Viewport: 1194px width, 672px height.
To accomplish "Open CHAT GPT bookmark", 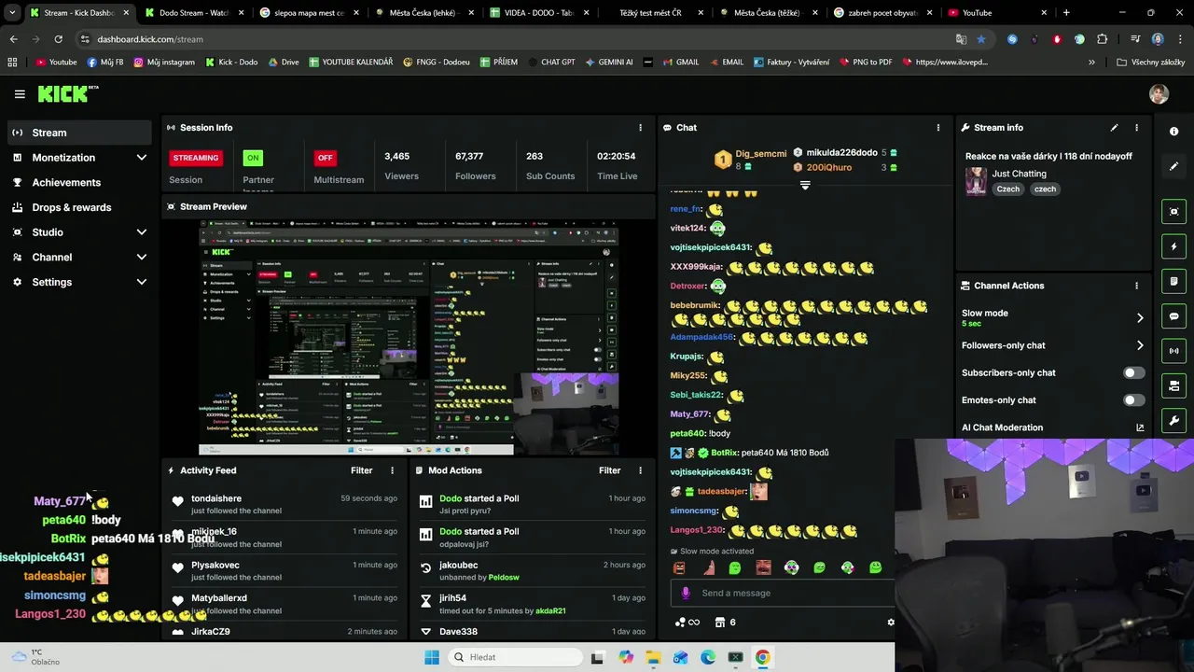I will (x=551, y=63).
